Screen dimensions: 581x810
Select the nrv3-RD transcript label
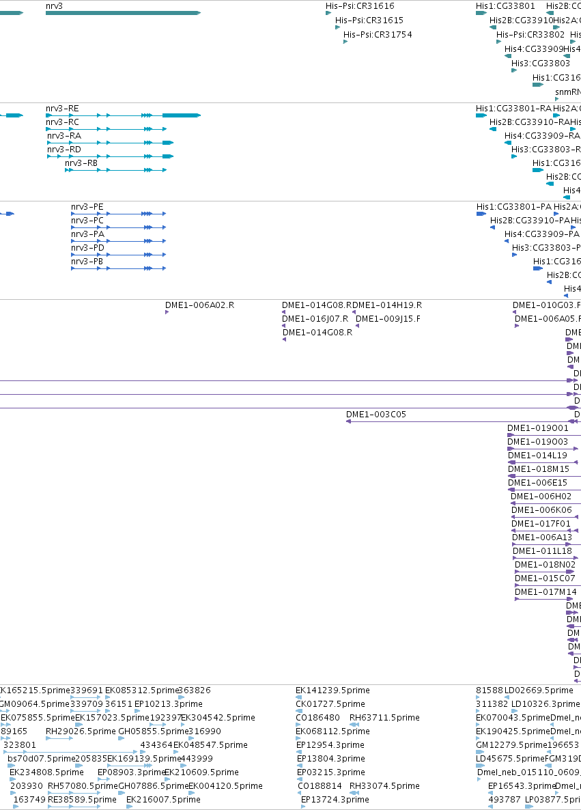[x=64, y=150]
